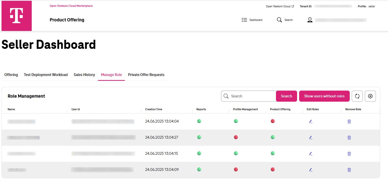Click Product Offering column header
Viewport: 388px width, 190px height.
(x=280, y=109)
